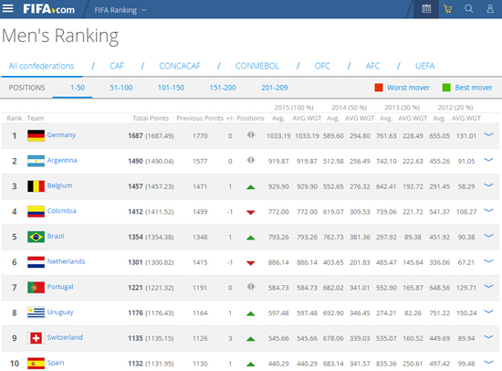Click the search magnifier icon
Screen dimensions: 502x371
point(469,8)
